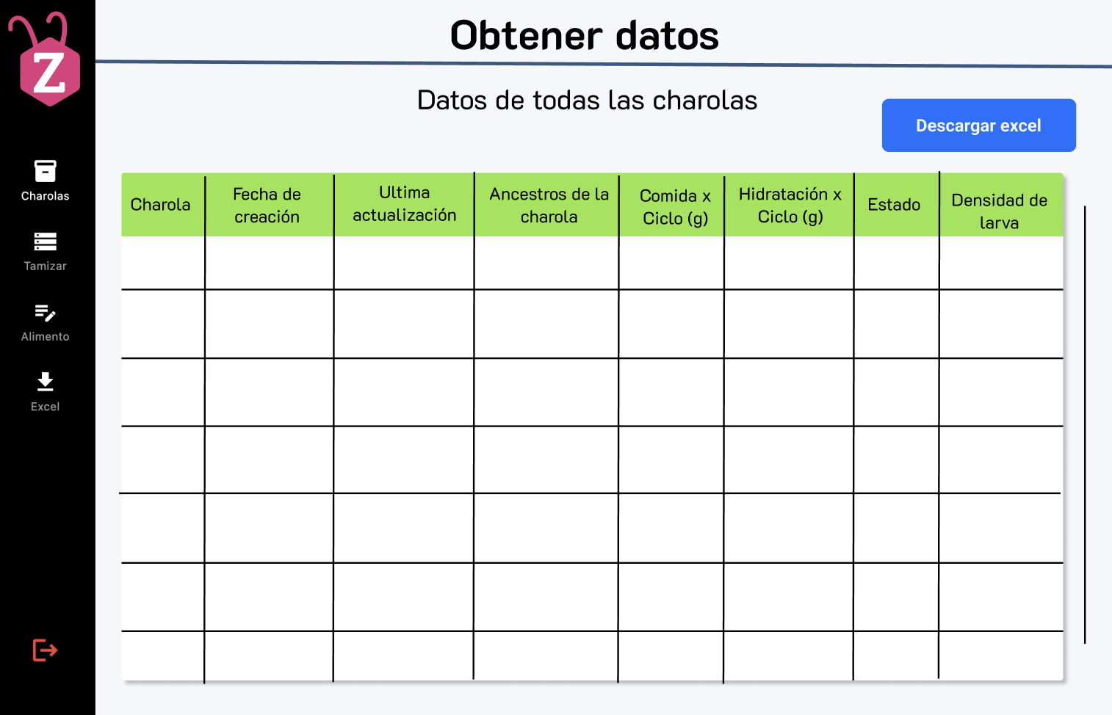Select the Estado column header
1112x715 pixels.
[x=894, y=205]
